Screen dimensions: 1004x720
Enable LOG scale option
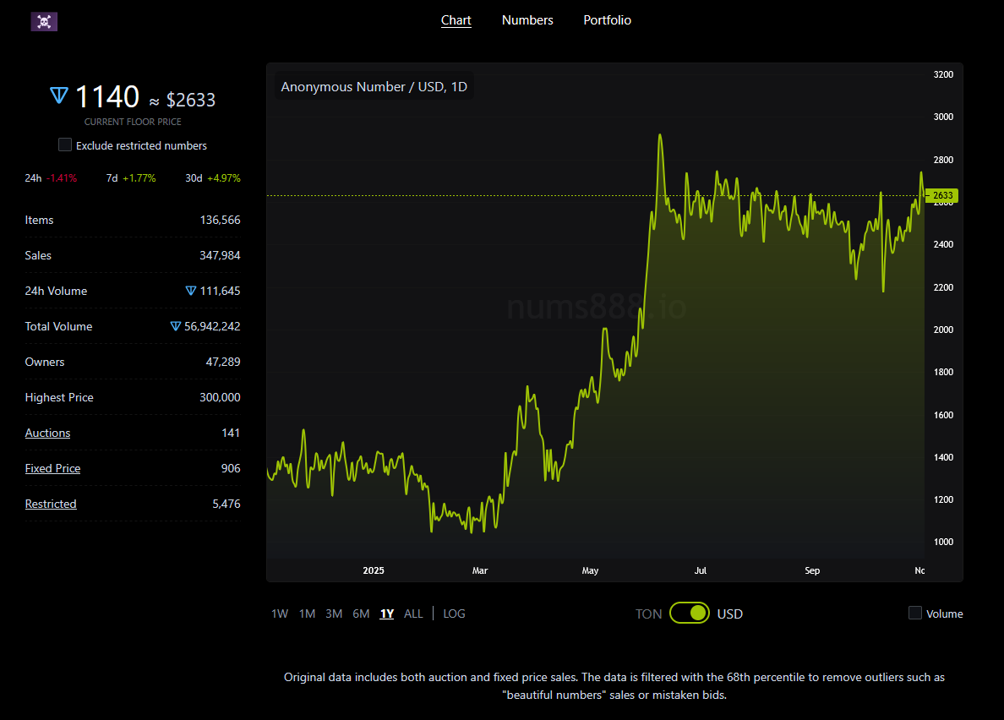tap(454, 614)
